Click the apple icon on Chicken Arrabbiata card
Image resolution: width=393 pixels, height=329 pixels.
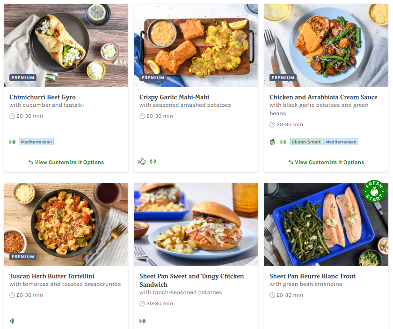pos(272,142)
